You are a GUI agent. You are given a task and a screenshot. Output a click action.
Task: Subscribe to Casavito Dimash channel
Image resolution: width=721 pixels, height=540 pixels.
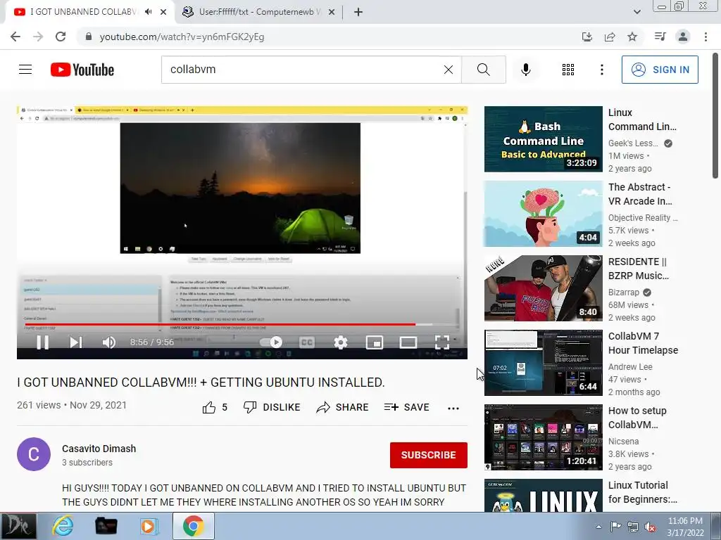click(429, 455)
